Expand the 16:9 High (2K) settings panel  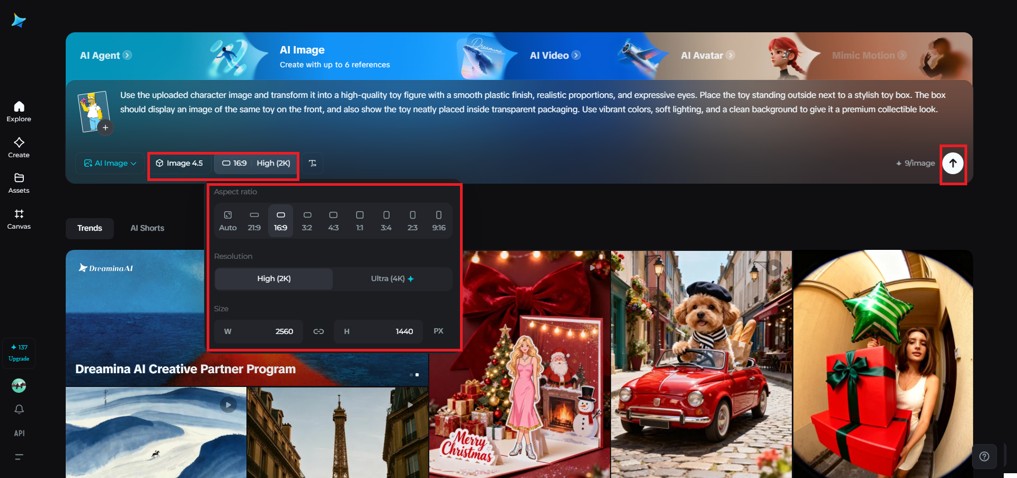pyautogui.click(x=256, y=163)
